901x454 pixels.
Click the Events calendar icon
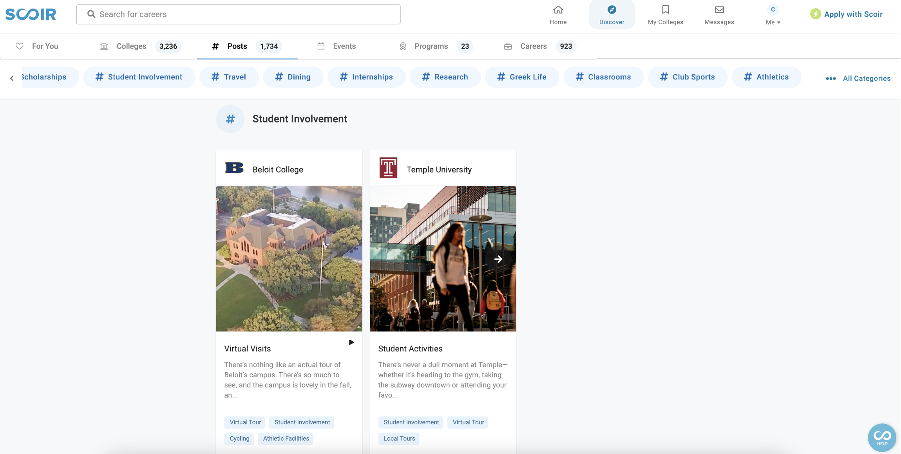(x=321, y=46)
